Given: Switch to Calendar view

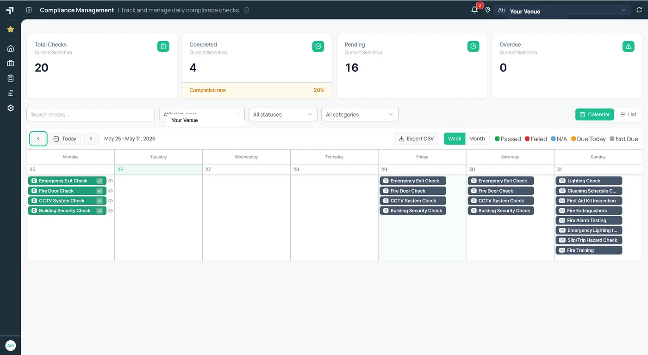Looking at the screenshot, I should (x=594, y=114).
